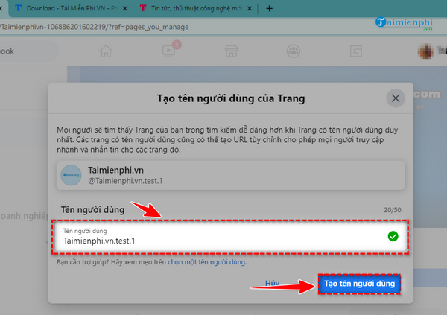
Task: Click the Hủy cancel button
Action: coord(272,284)
